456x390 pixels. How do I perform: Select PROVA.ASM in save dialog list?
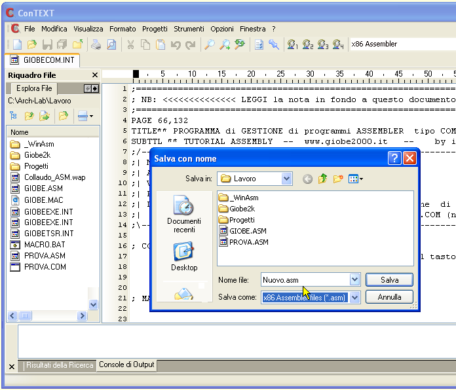[x=244, y=242]
